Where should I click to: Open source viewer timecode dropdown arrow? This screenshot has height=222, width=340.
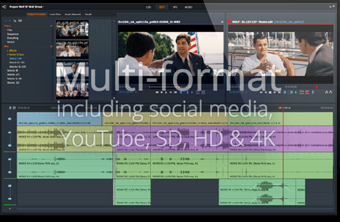tap(136, 92)
